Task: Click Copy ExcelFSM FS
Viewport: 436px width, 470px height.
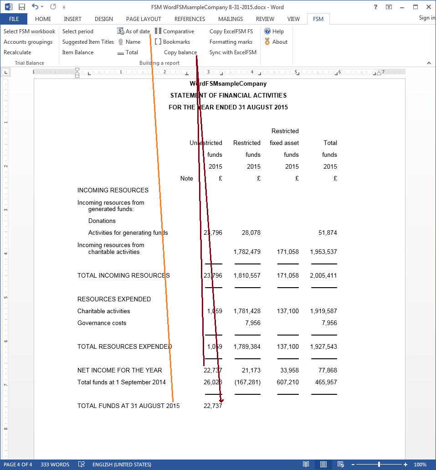Action: pyautogui.click(x=231, y=31)
